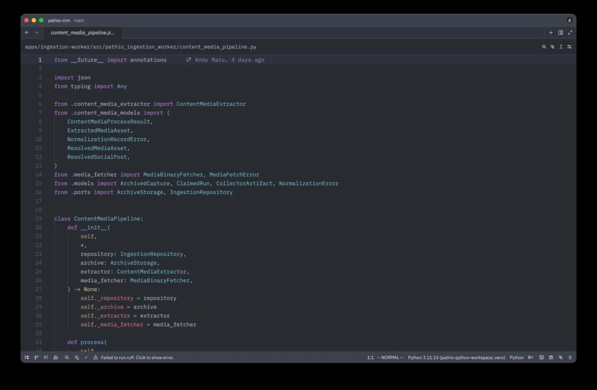
Task: Toggle editor settings with the sliders icon
Action: pyautogui.click(x=569, y=46)
